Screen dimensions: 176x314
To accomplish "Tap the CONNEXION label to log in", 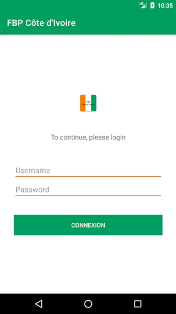I will (x=88, y=225).
